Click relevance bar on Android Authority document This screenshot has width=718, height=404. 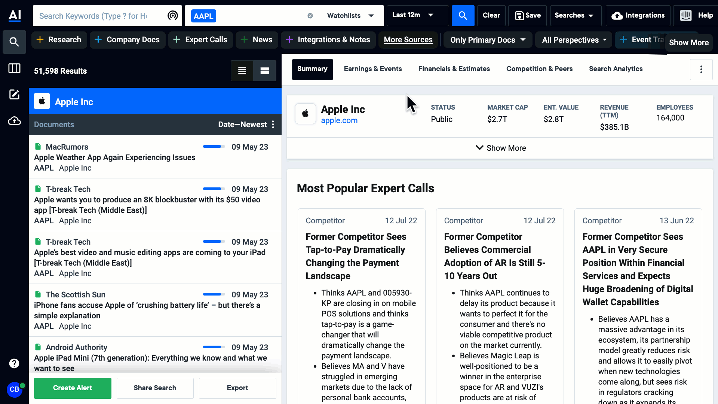(x=214, y=347)
